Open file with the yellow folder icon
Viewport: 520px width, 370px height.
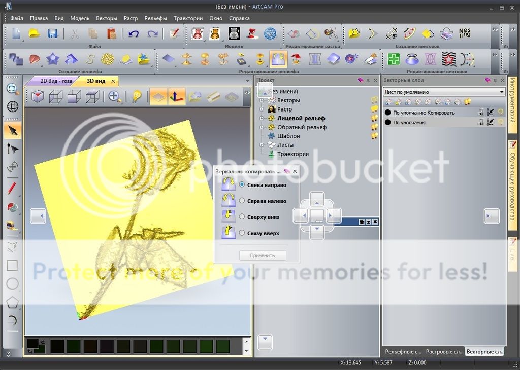pos(35,34)
